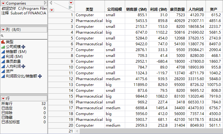Screen dimensions: 223x134
Task: Click the 销售额 ($M) column header in the grid
Action: [136, 9]
